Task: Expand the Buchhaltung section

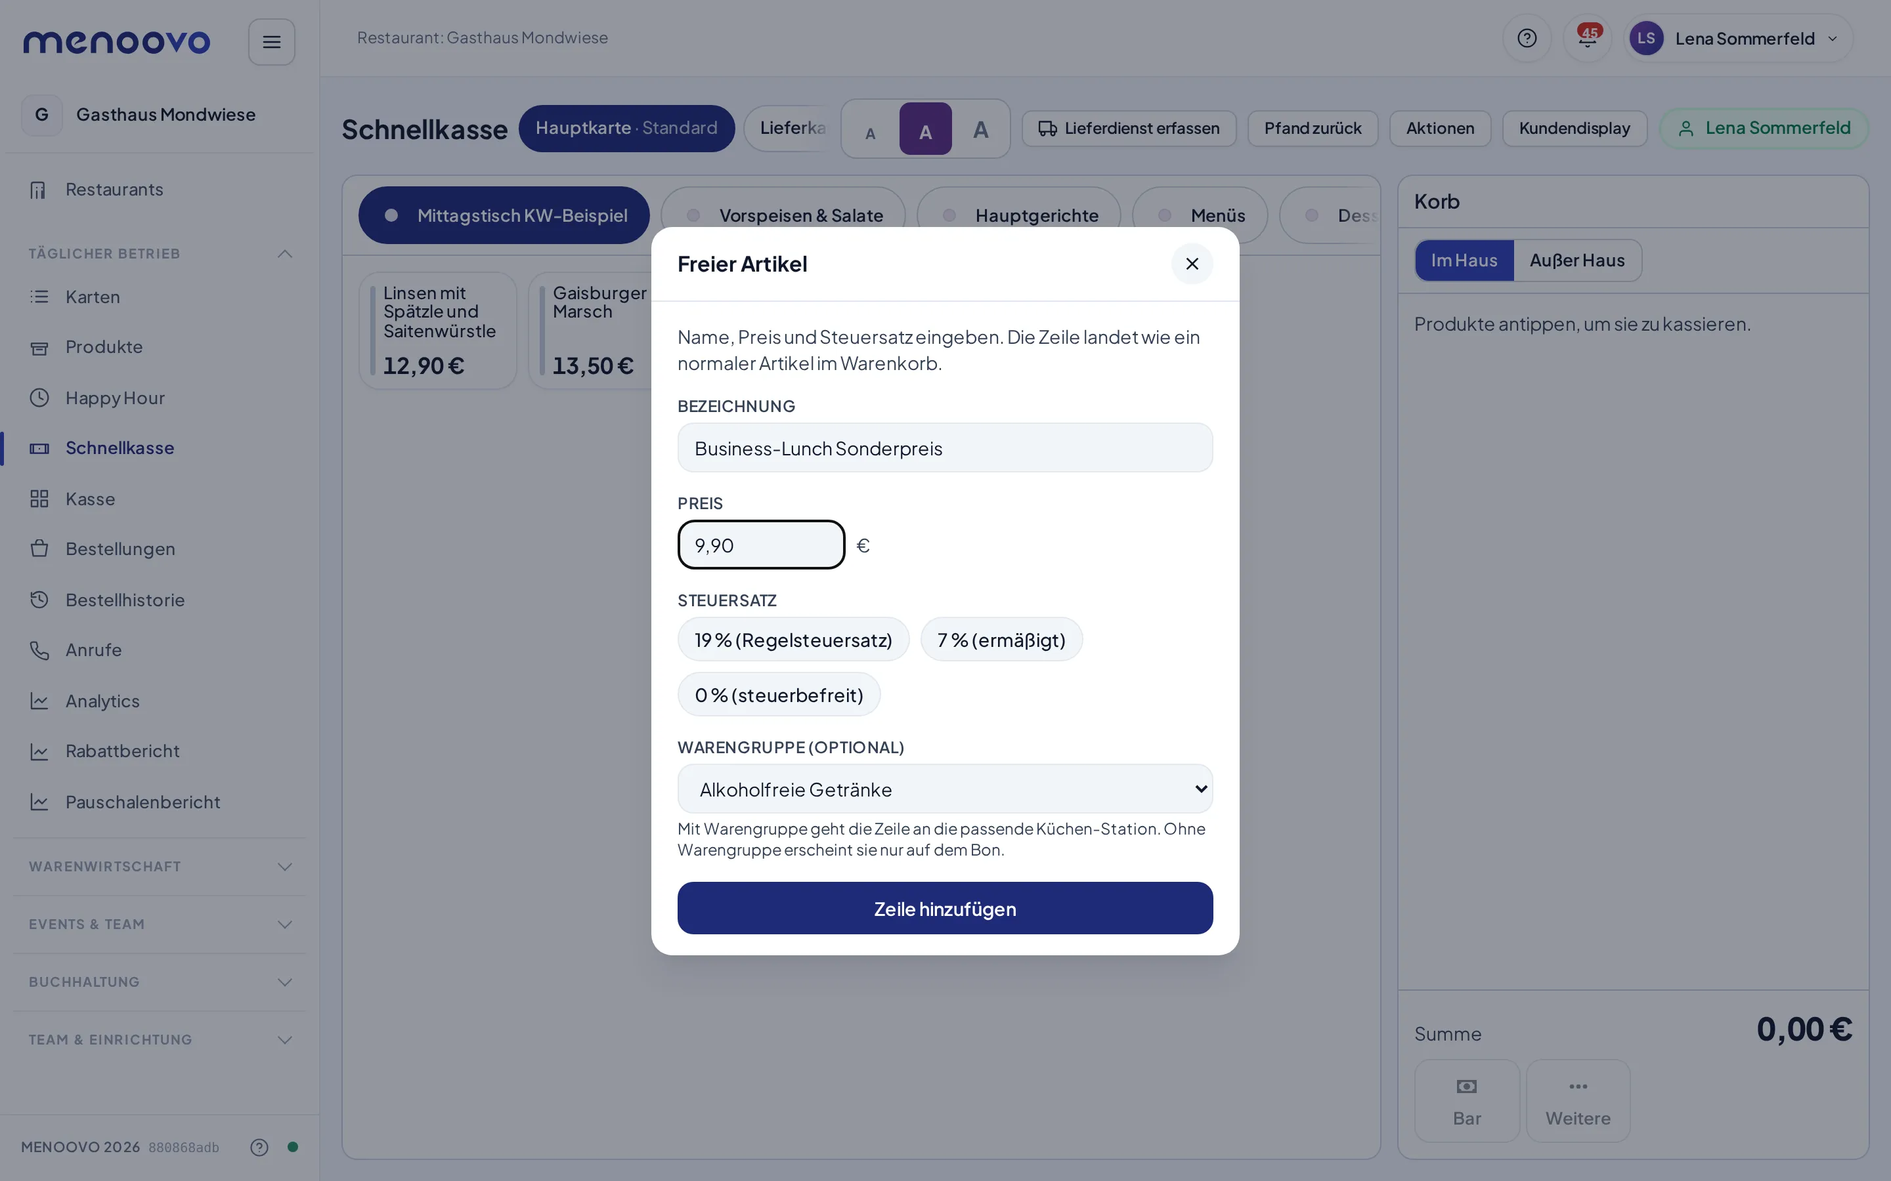Action: point(160,982)
